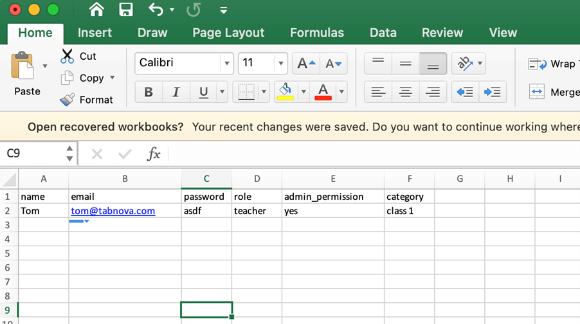Expand Paste options dropdown arrow
Screen dimensions: 580x324
click(45, 66)
